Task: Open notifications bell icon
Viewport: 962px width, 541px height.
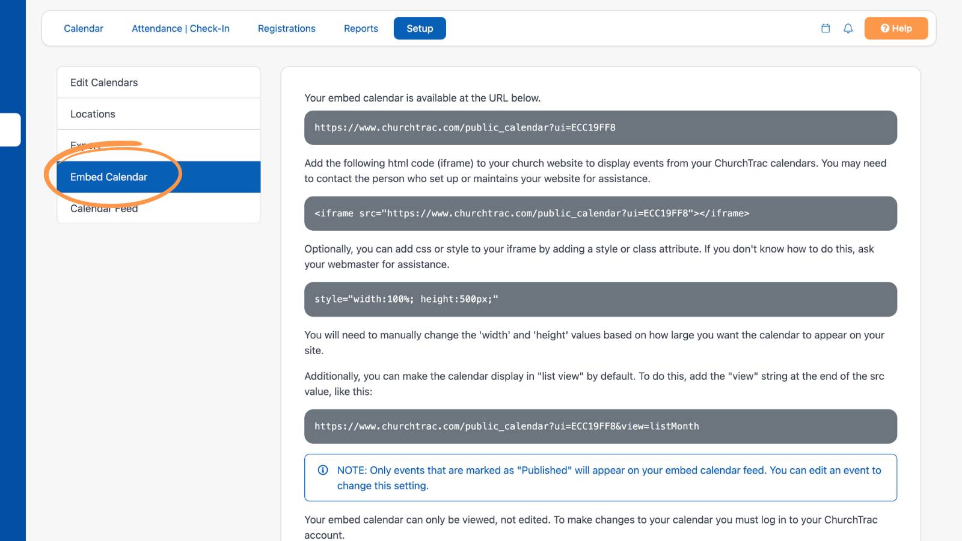Action: click(x=848, y=28)
